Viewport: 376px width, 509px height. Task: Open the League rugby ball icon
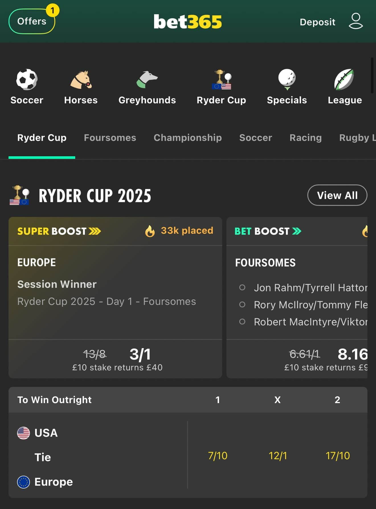point(344,80)
